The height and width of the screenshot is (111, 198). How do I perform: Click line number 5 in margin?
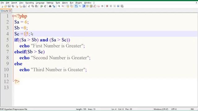7,40
